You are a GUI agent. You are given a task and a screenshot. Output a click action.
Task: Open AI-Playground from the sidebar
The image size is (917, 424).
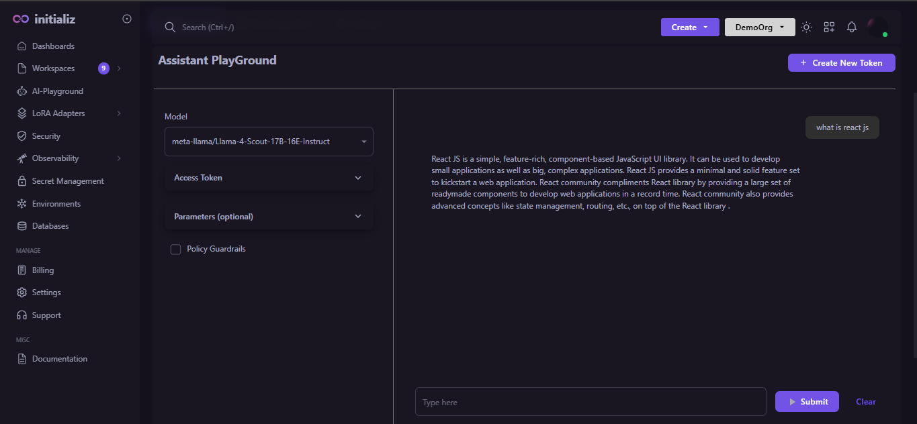57,91
